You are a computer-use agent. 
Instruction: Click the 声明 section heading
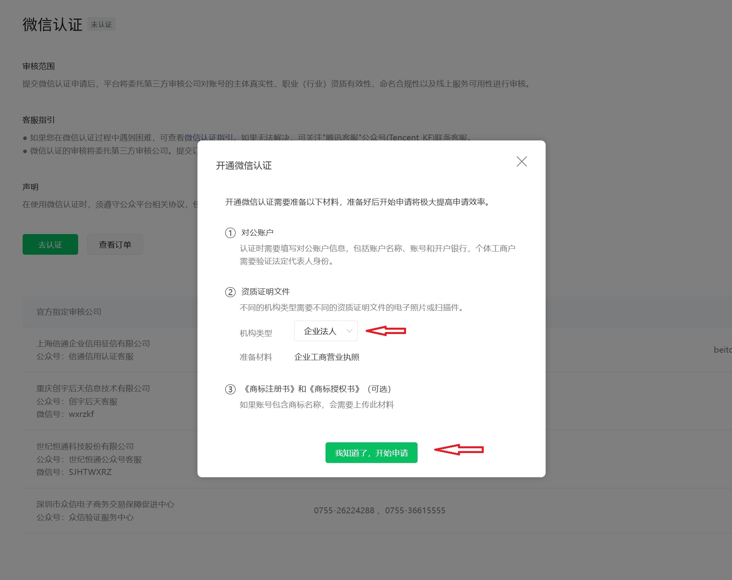(31, 187)
